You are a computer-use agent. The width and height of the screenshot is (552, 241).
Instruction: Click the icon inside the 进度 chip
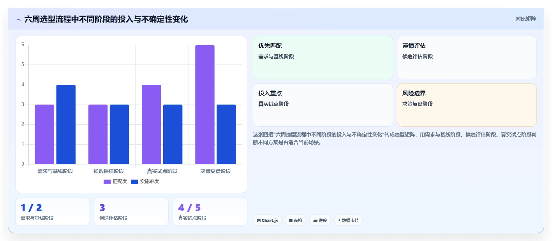click(315, 220)
